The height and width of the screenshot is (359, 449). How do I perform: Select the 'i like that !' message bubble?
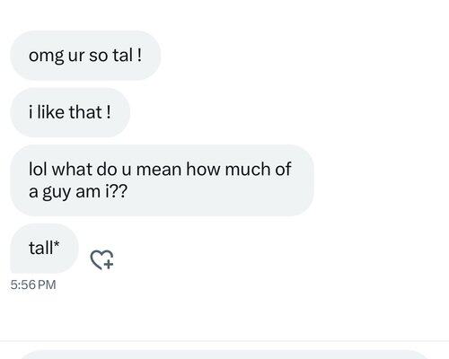70,112
